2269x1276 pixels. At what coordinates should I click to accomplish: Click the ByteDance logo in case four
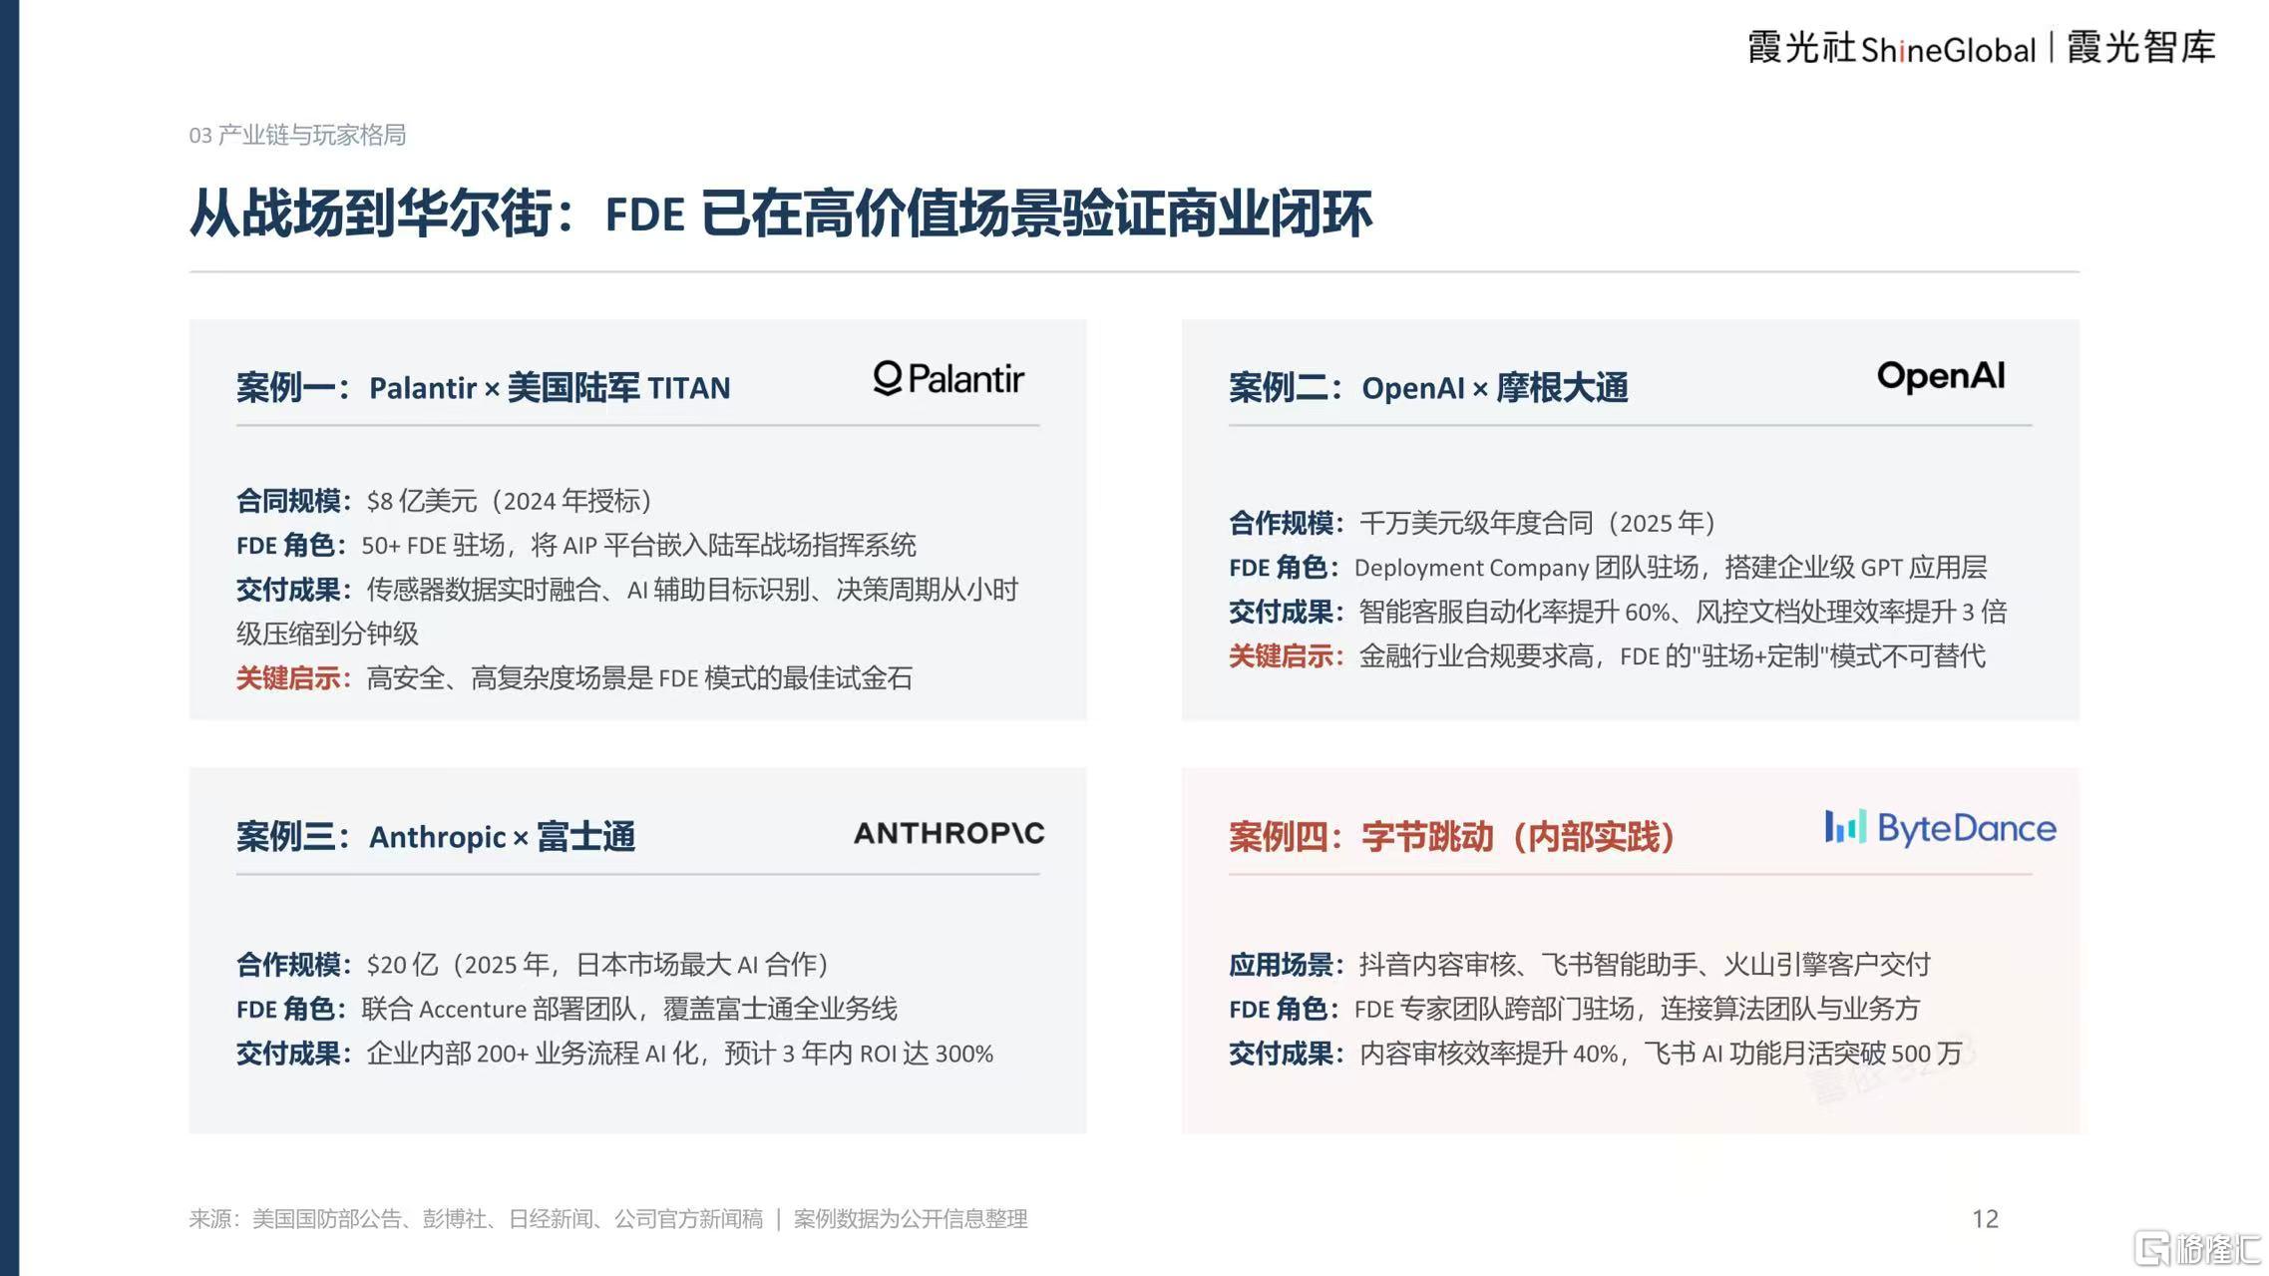(1940, 828)
